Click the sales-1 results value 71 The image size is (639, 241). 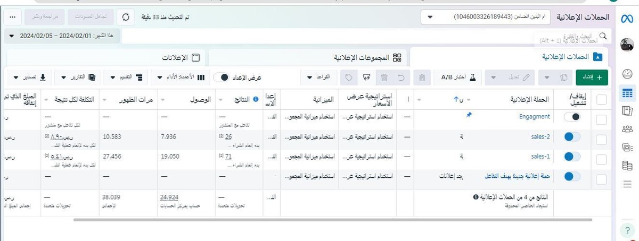click(x=228, y=156)
